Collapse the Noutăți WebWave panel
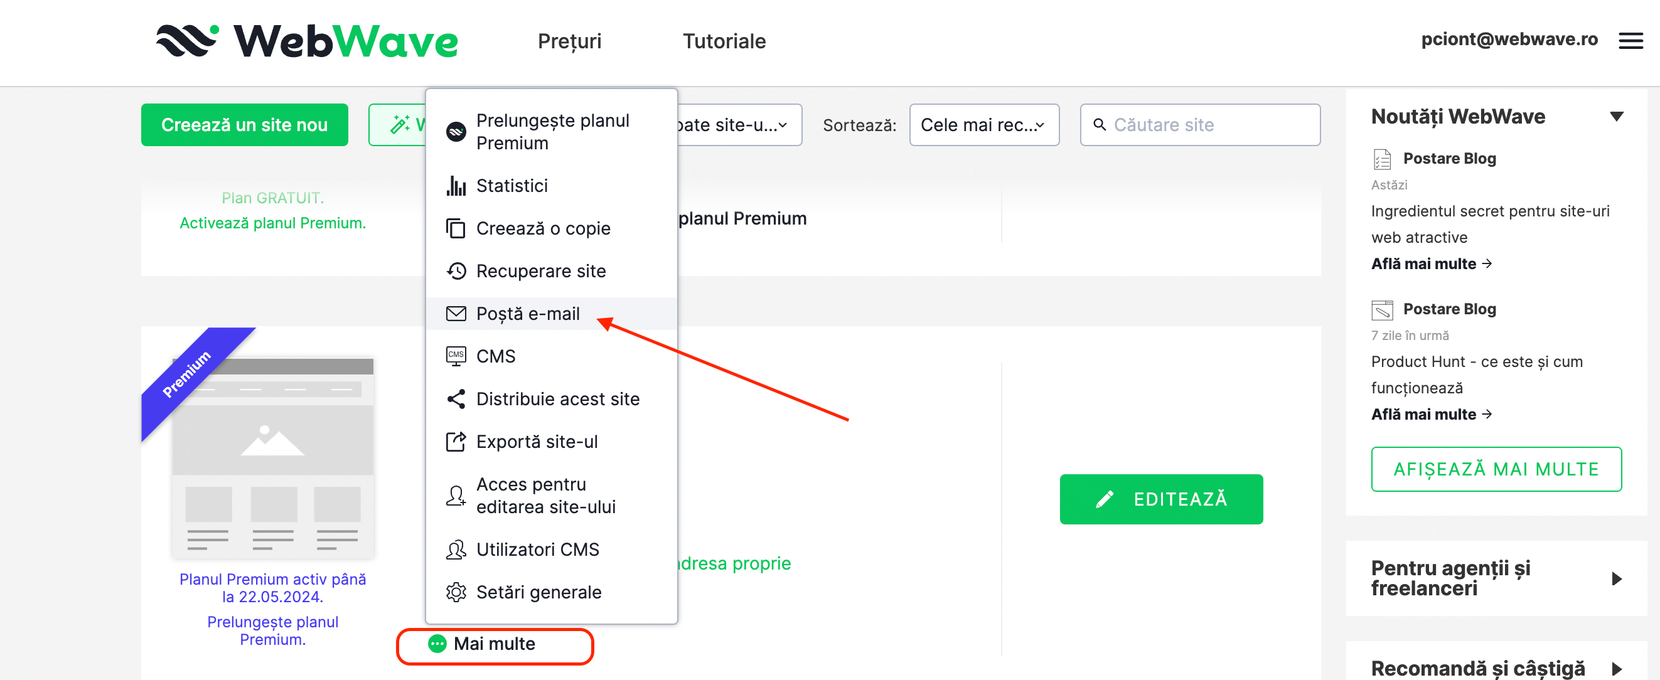This screenshot has height=680, width=1660. pos(1616,117)
